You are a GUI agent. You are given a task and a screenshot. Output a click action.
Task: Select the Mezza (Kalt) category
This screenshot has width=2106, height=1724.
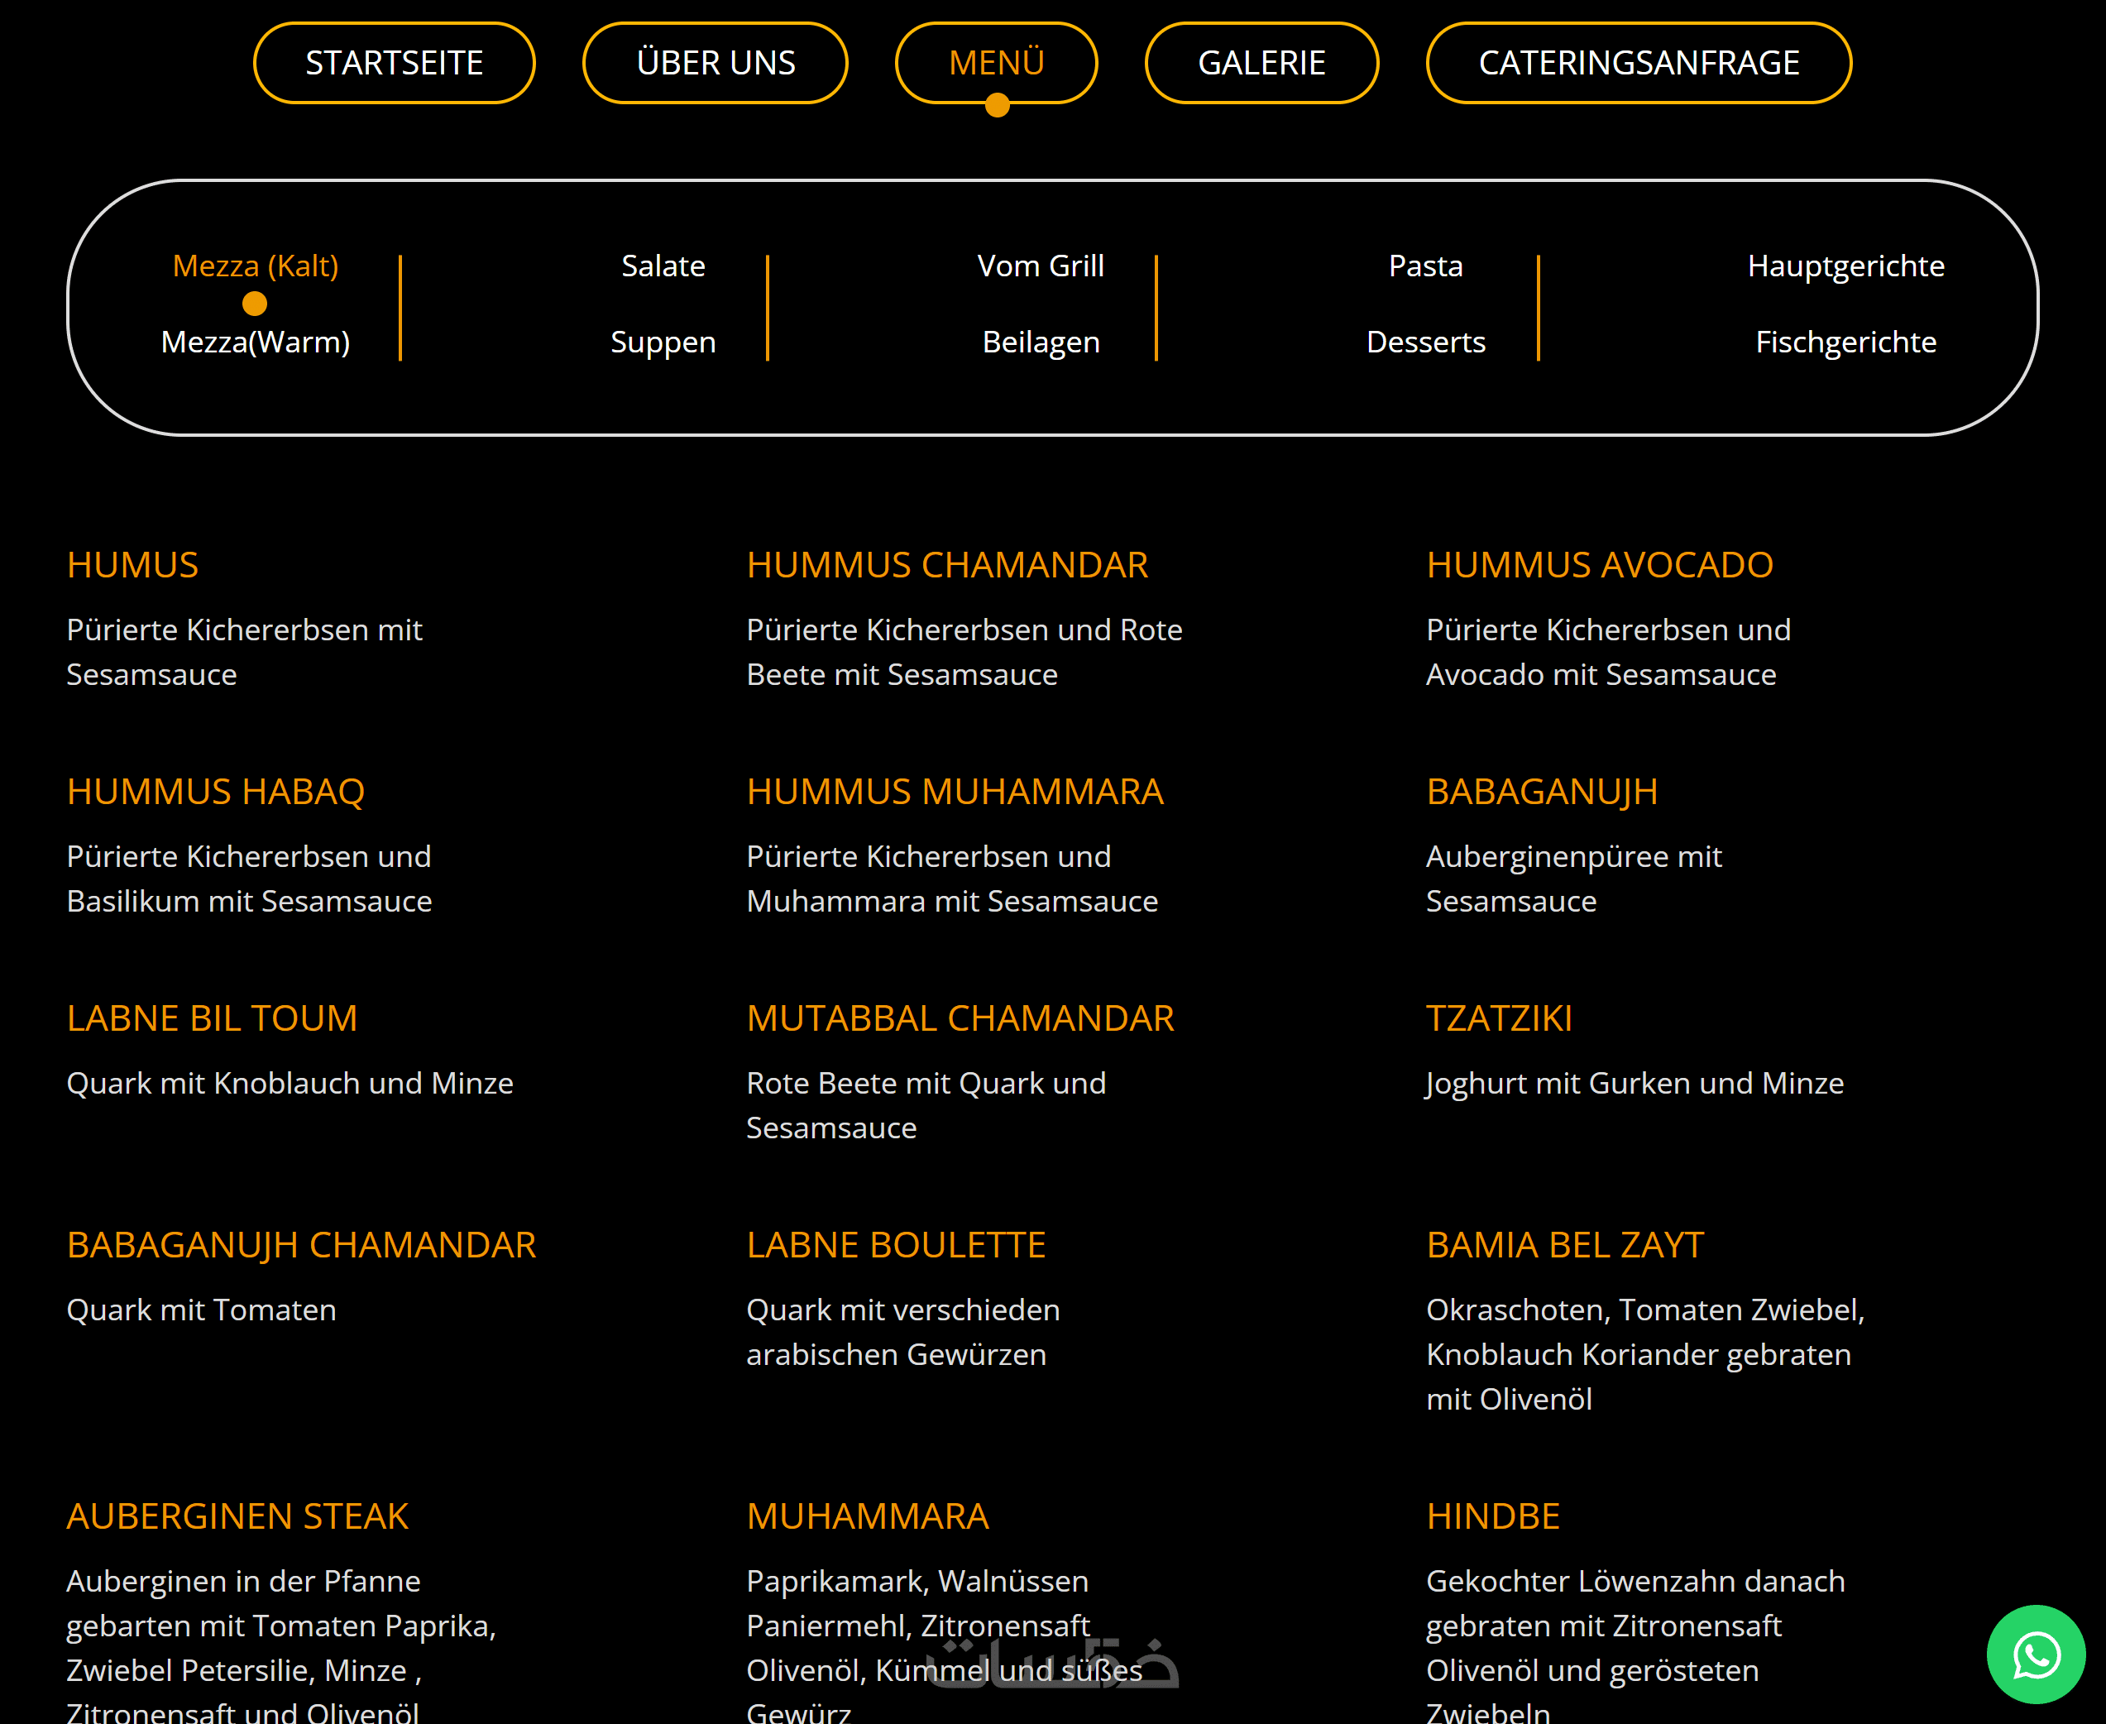point(255,266)
